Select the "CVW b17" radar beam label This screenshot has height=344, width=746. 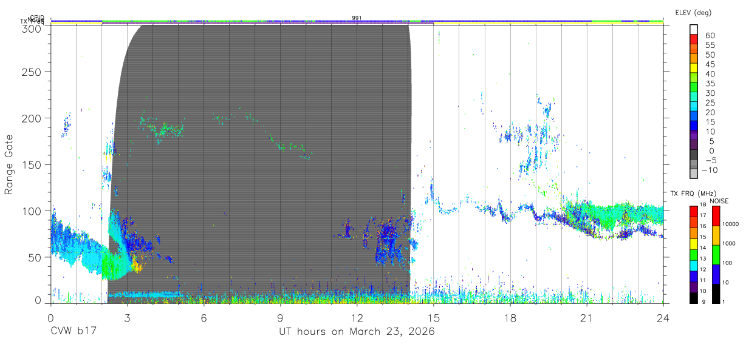(x=74, y=332)
